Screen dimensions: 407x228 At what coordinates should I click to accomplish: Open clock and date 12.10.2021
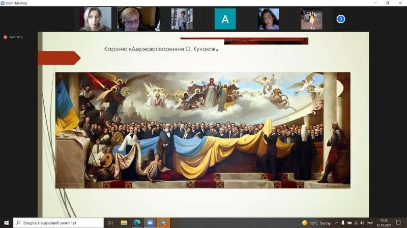(384, 223)
